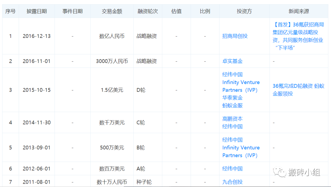Click the 投资方 column header

pyautogui.click(x=244, y=11)
